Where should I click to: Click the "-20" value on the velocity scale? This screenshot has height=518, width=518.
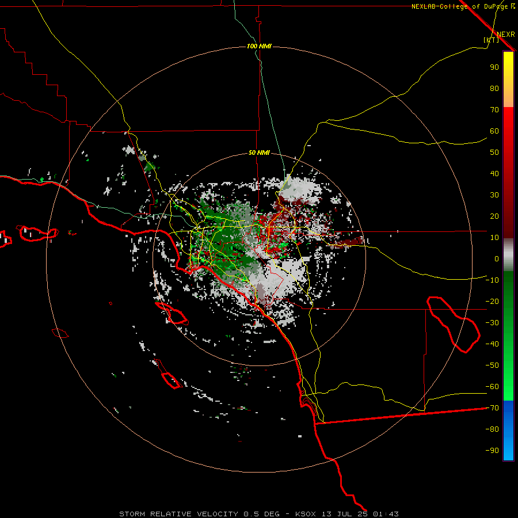492,302
